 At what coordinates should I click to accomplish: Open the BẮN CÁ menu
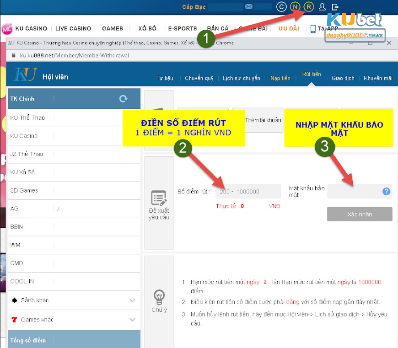pyautogui.click(x=218, y=28)
